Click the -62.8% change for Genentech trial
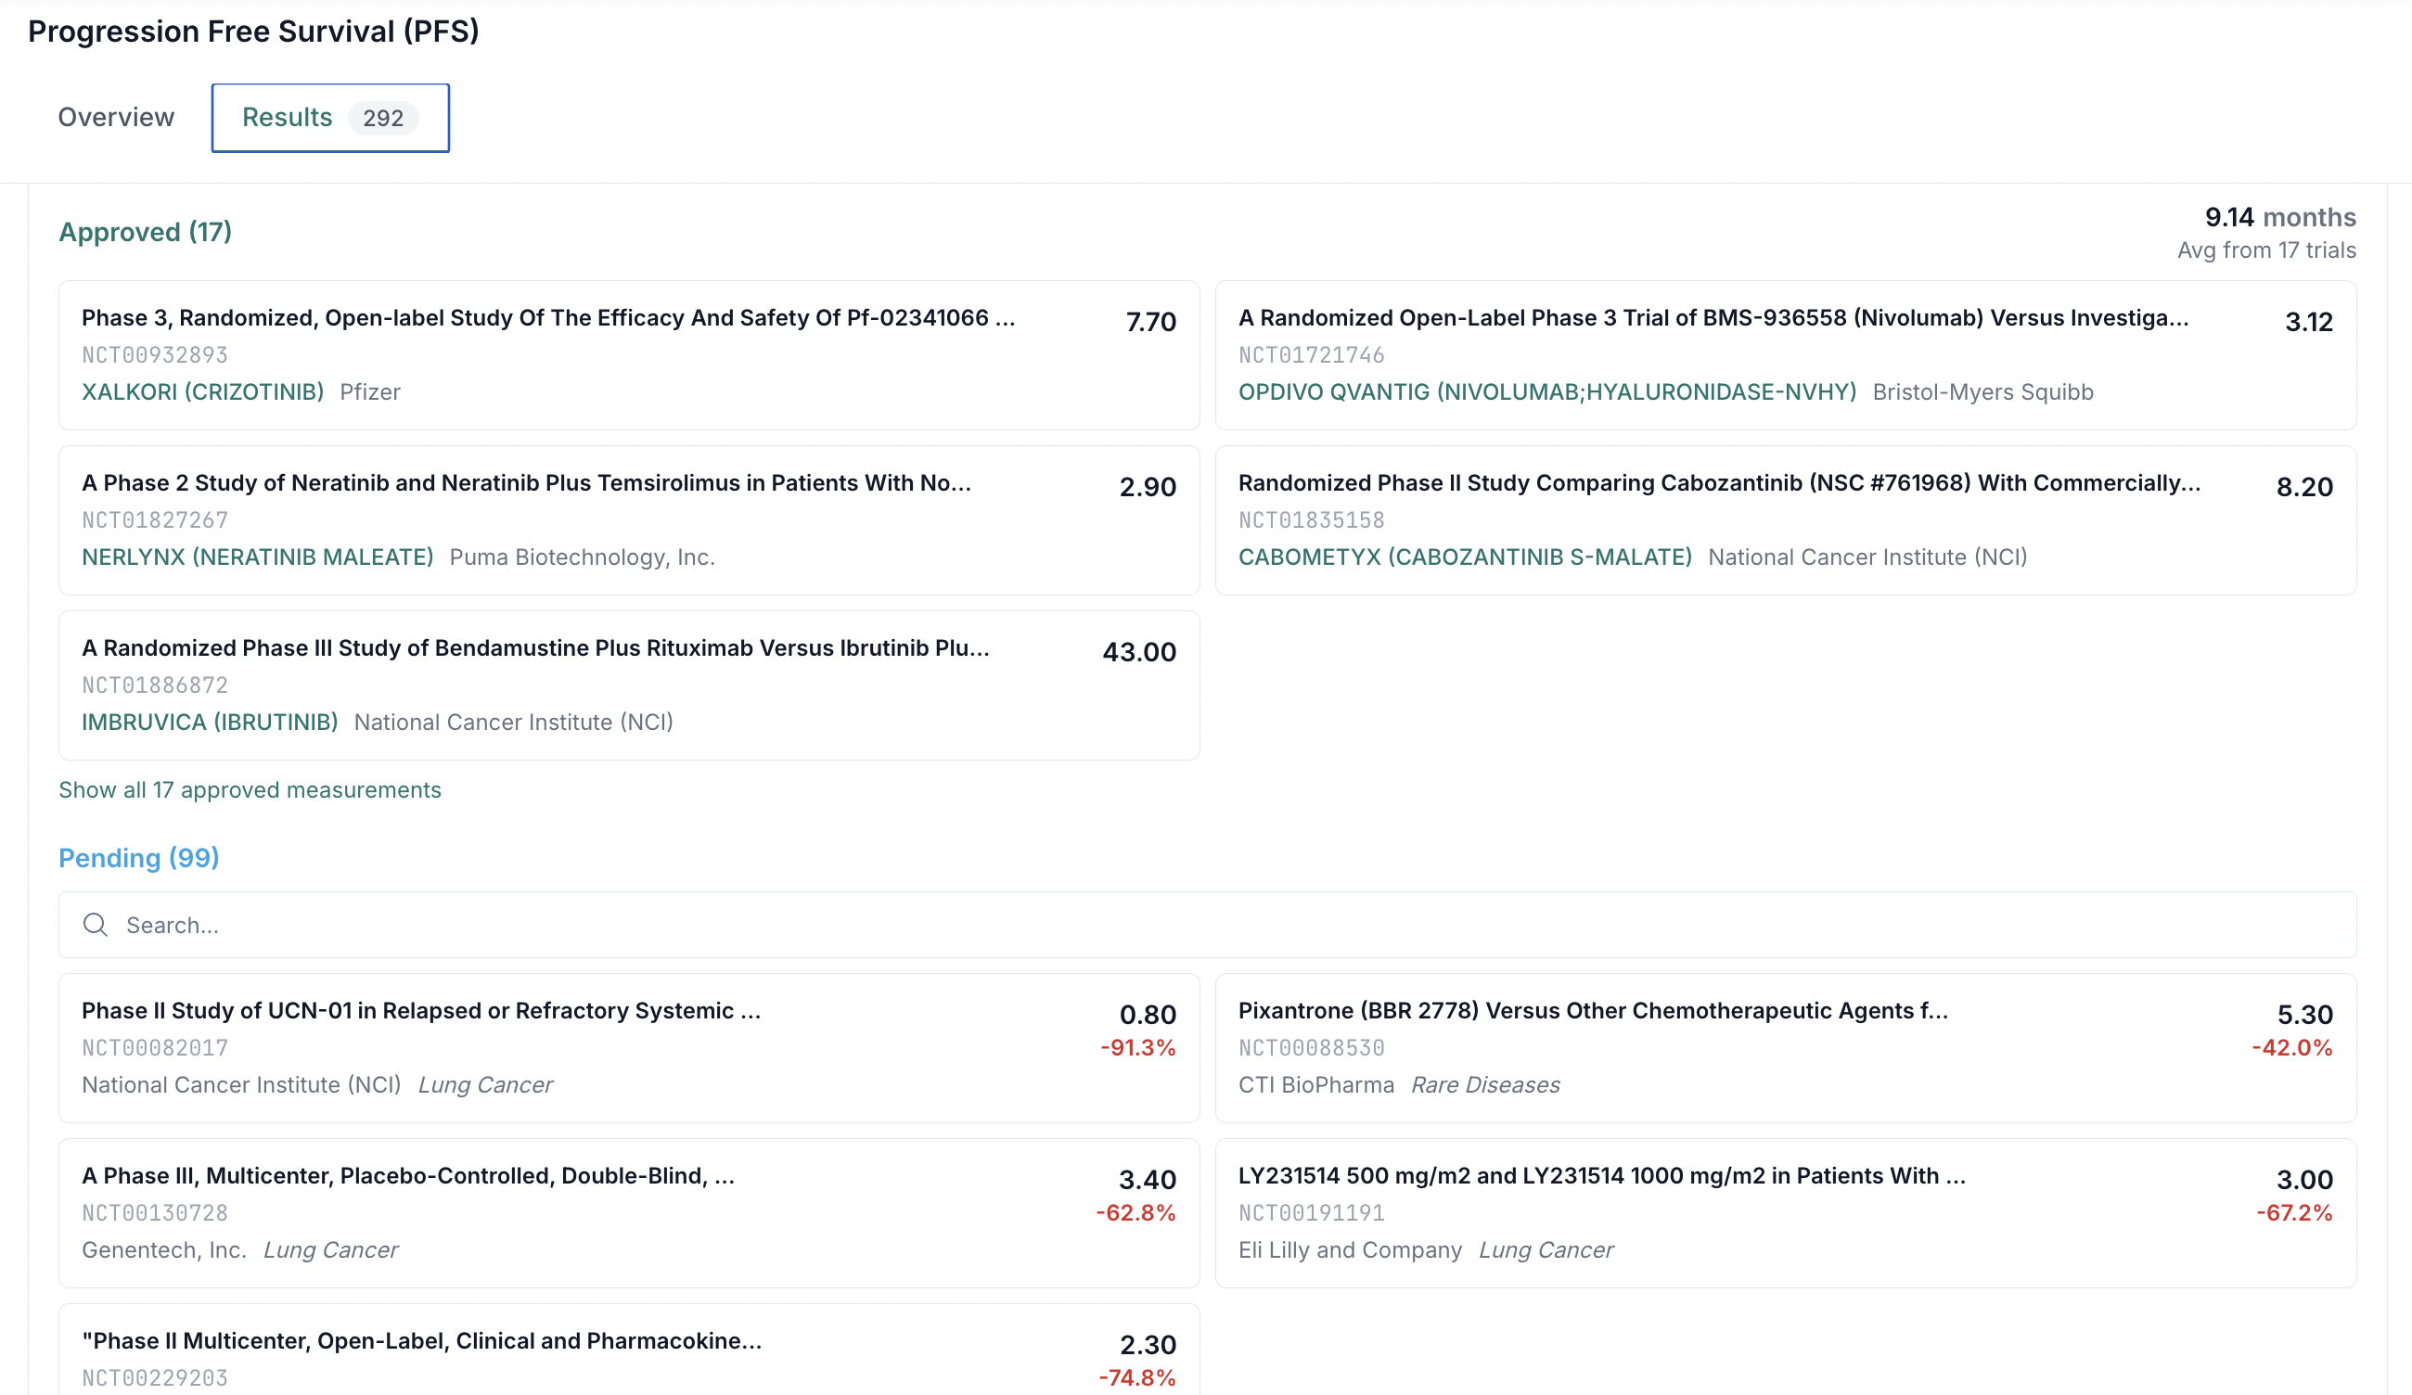Screen dimensions: 2412x1395 click(x=1136, y=1212)
